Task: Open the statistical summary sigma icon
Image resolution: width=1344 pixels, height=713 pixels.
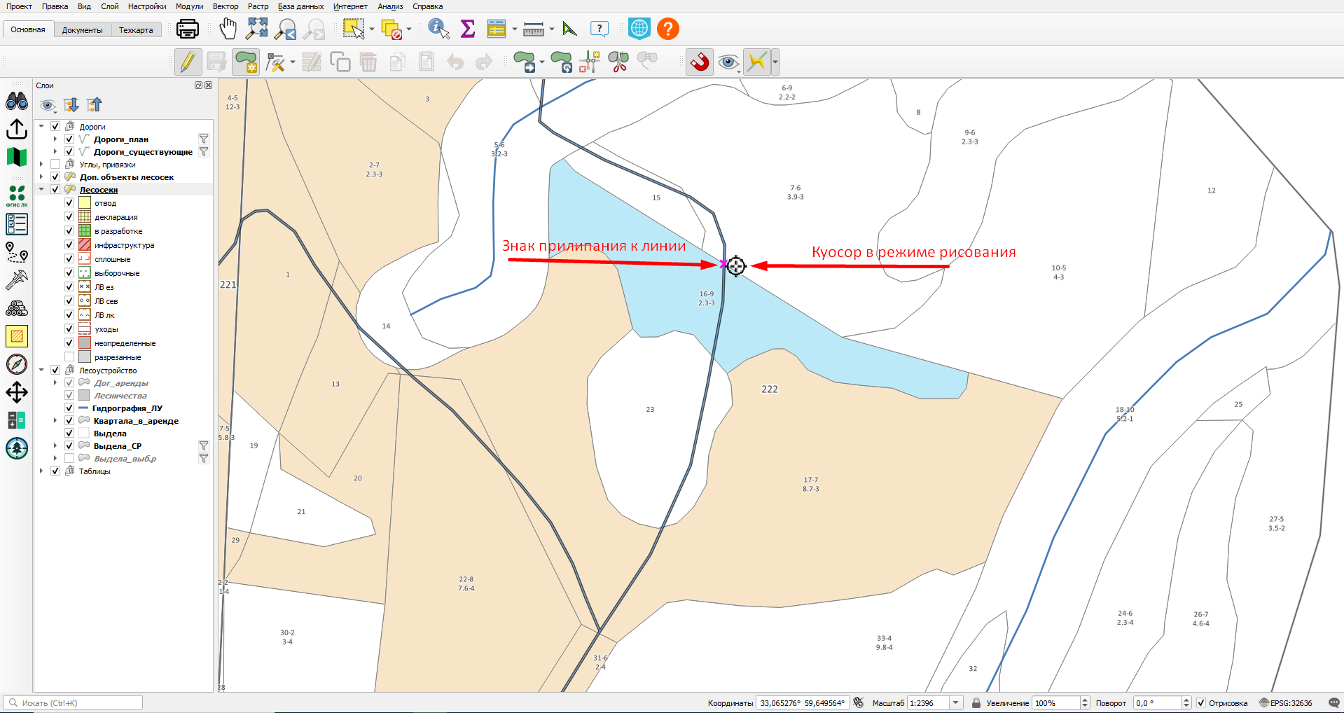Action: pos(468,29)
